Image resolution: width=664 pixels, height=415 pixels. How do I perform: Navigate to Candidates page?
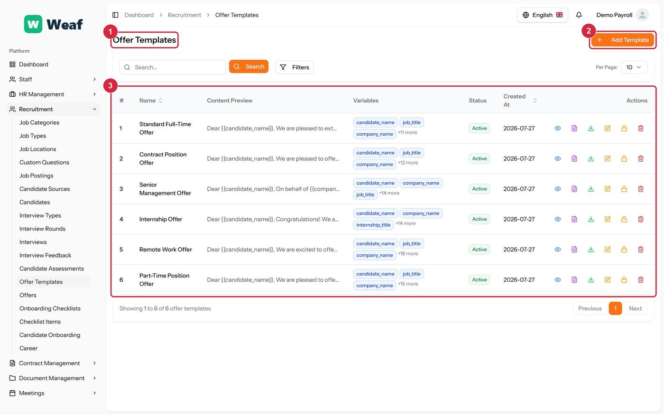tap(35, 203)
